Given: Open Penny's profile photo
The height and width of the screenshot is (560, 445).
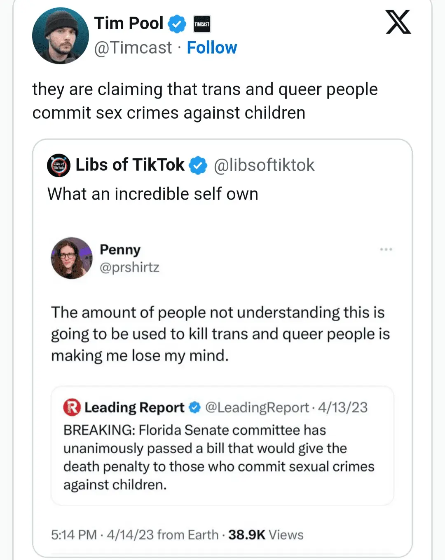Looking at the screenshot, I should click(72, 258).
